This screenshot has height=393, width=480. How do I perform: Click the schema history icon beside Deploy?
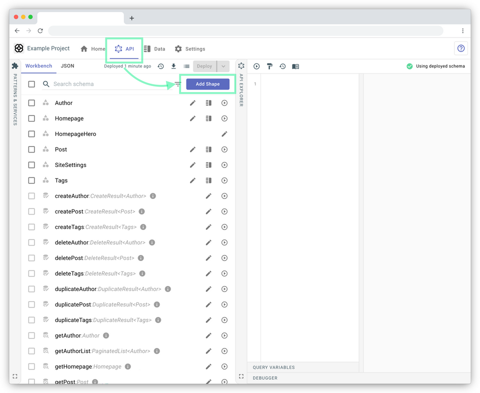coord(160,66)
